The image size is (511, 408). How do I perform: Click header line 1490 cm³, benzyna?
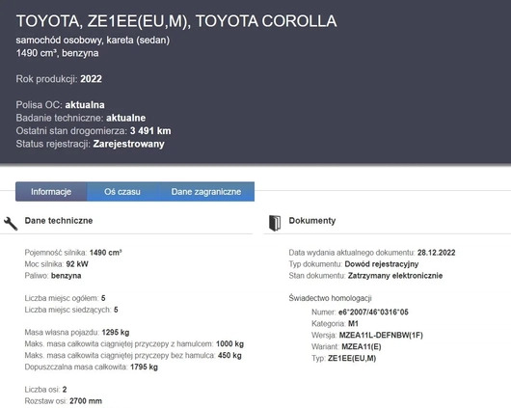tap(57, 53)
